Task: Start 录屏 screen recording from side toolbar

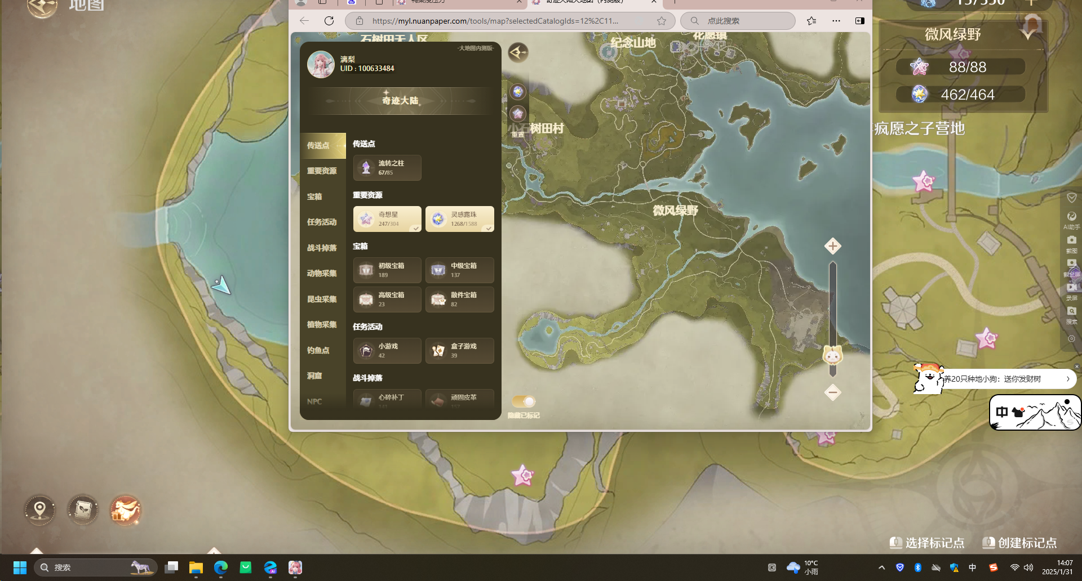Action: click(1071, 291)
